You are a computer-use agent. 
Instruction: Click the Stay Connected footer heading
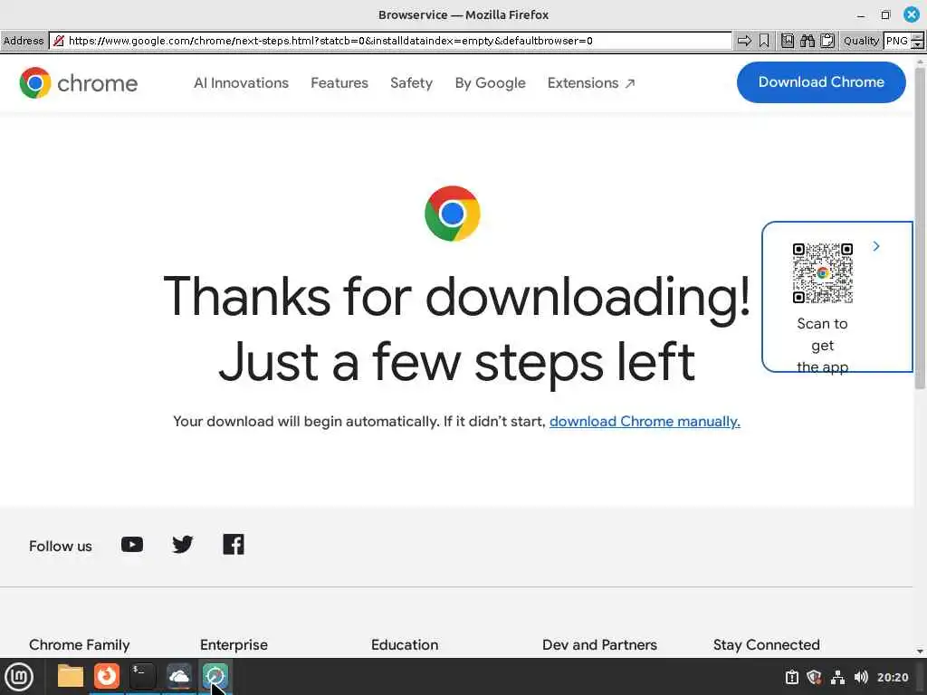point(766,644)
